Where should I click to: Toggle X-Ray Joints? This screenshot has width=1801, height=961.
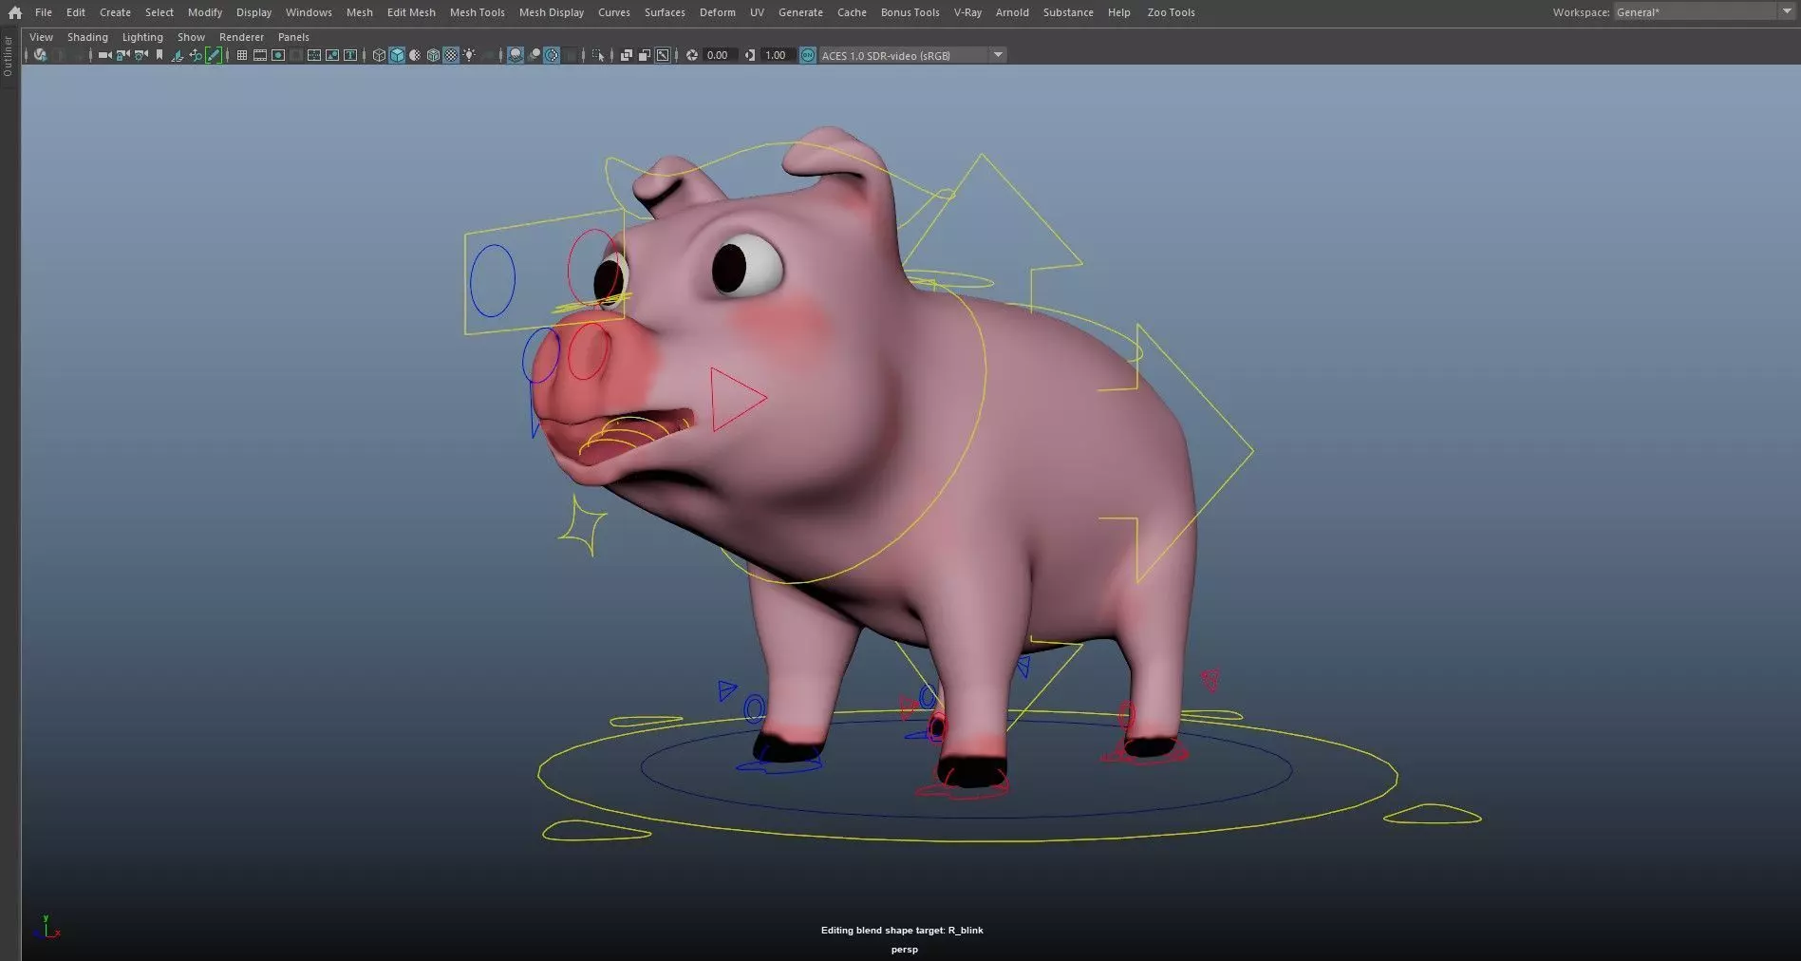click(663, 55)
